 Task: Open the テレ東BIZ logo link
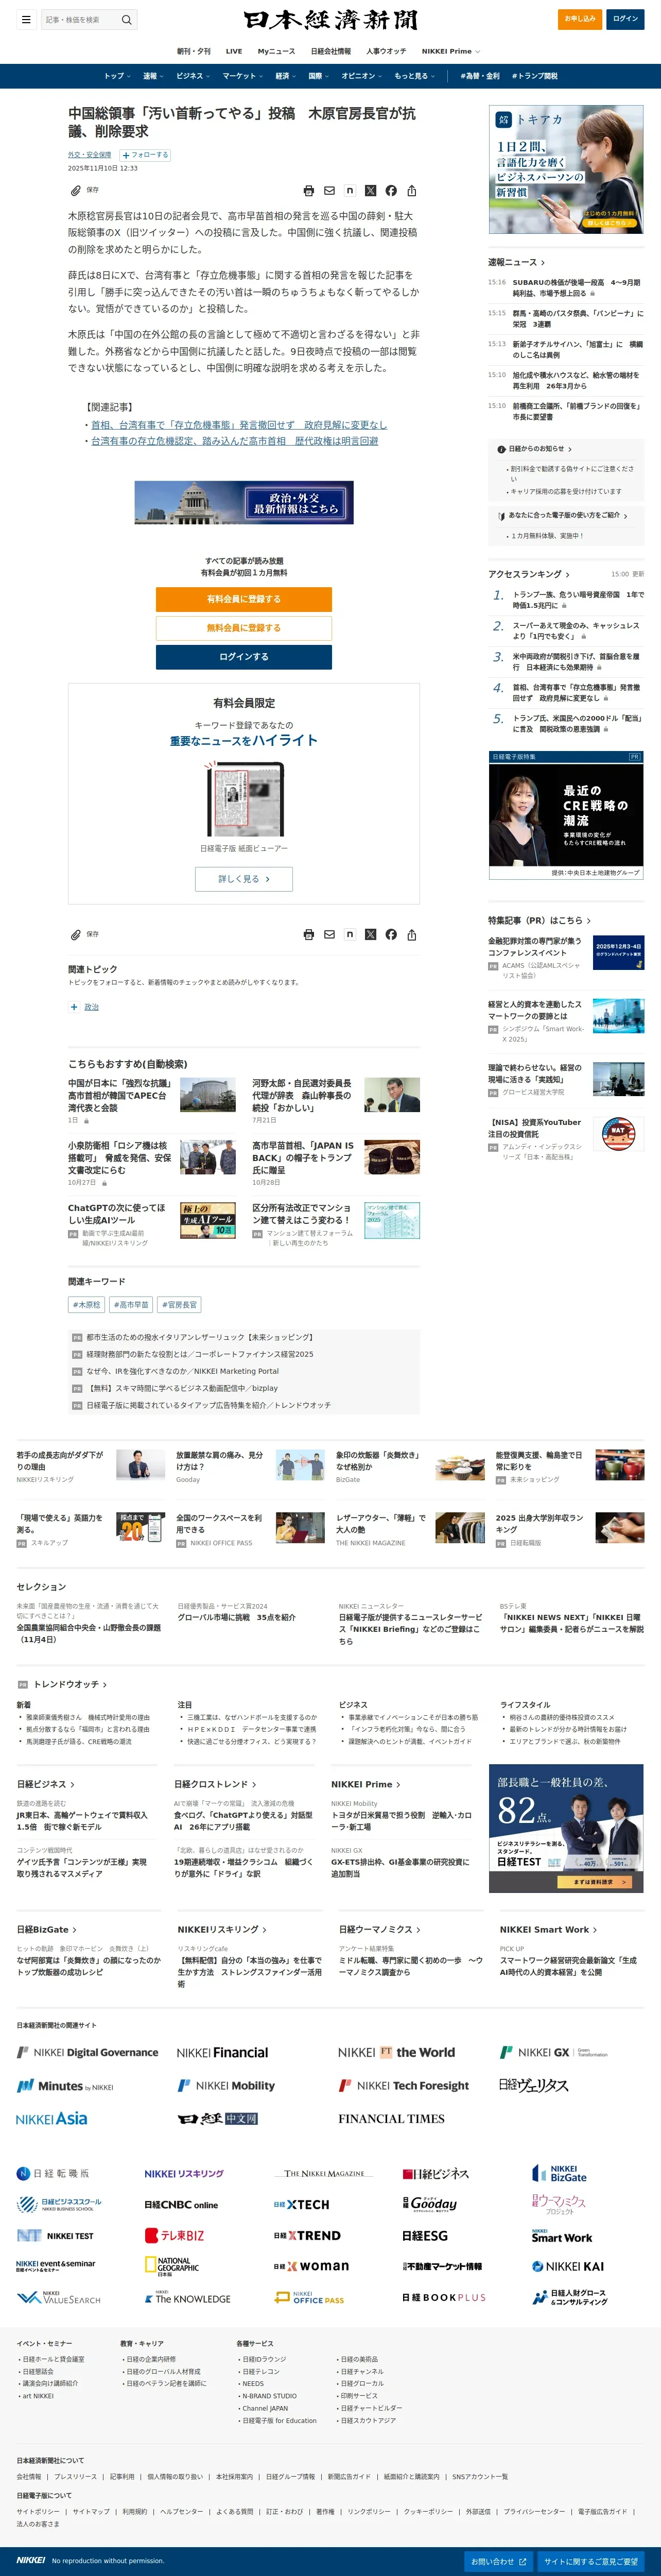tap(174, 2235)
